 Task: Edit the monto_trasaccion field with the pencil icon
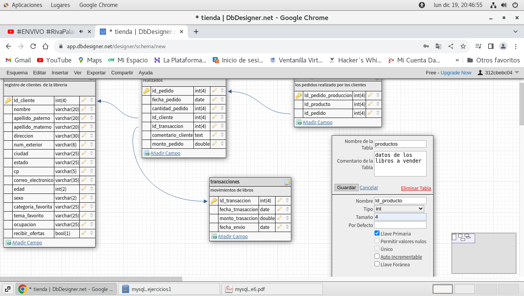(x=280, y=218)
